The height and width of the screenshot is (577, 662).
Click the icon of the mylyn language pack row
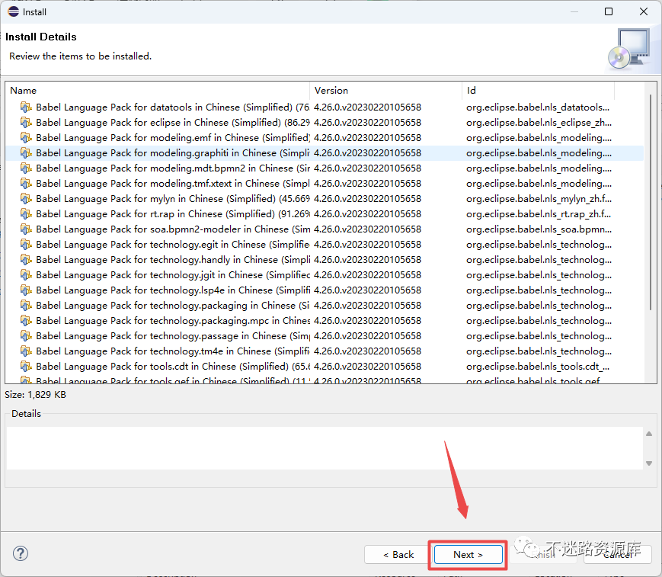pyautogui.click(x=26, y=198)
